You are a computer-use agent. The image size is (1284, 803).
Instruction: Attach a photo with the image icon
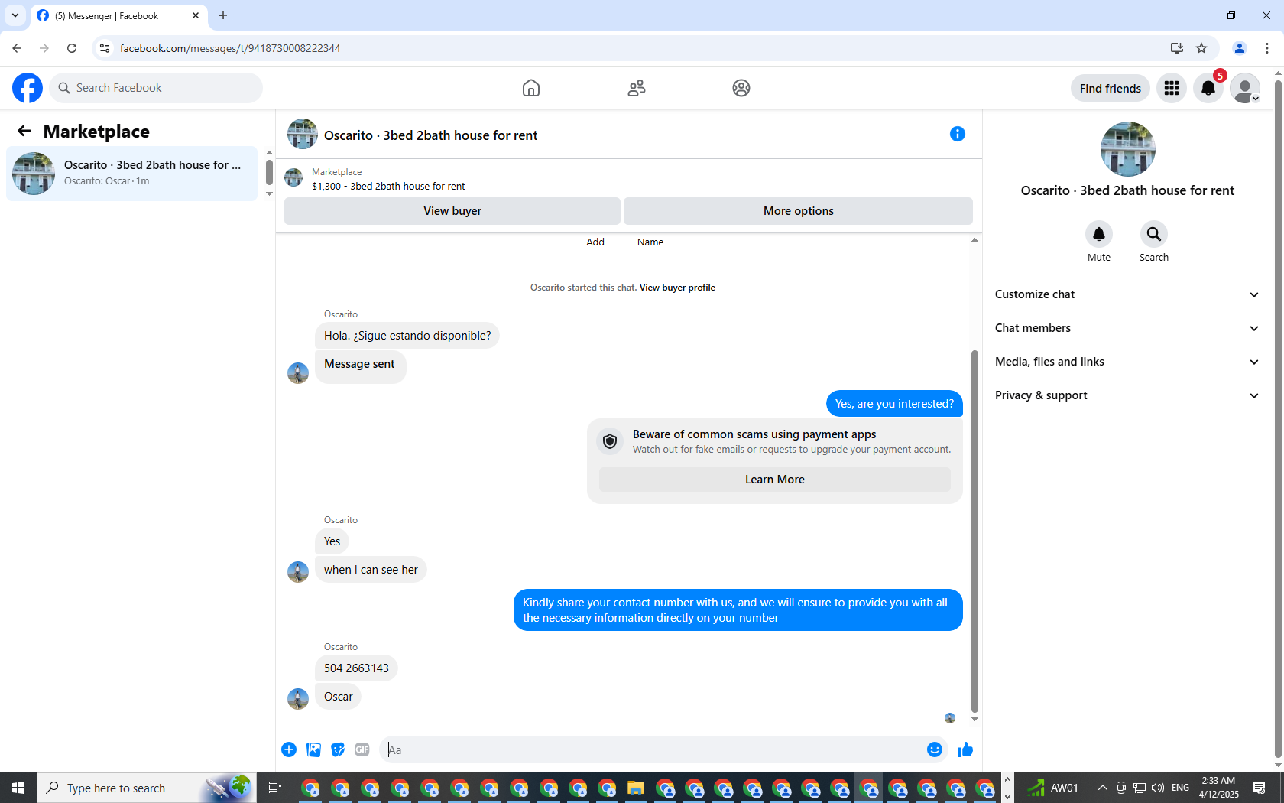point(313,749)
